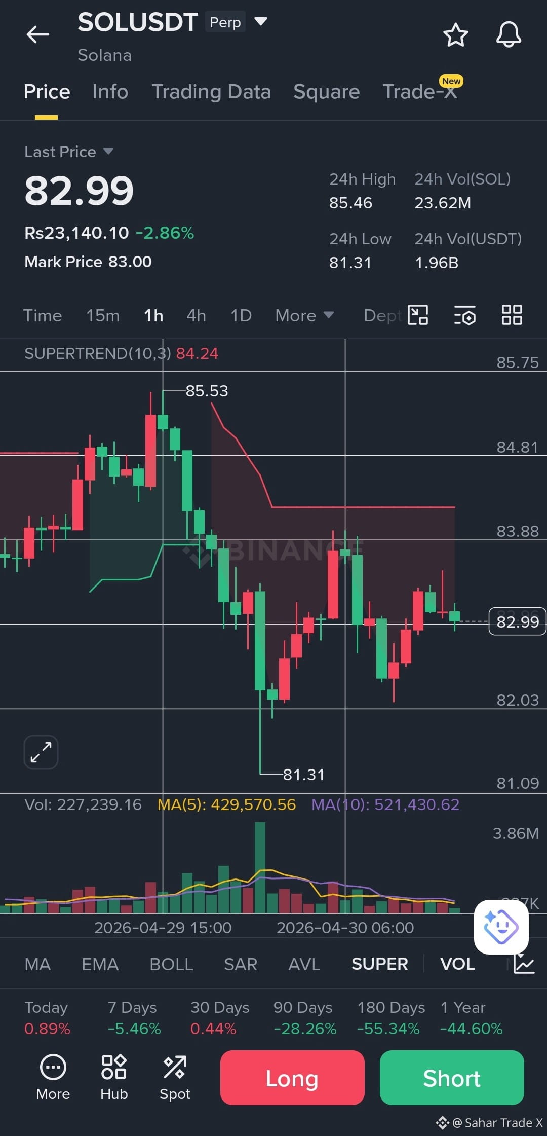Tap the 24h Low value 81.31
547x1136 pixels.
point(350,263)
